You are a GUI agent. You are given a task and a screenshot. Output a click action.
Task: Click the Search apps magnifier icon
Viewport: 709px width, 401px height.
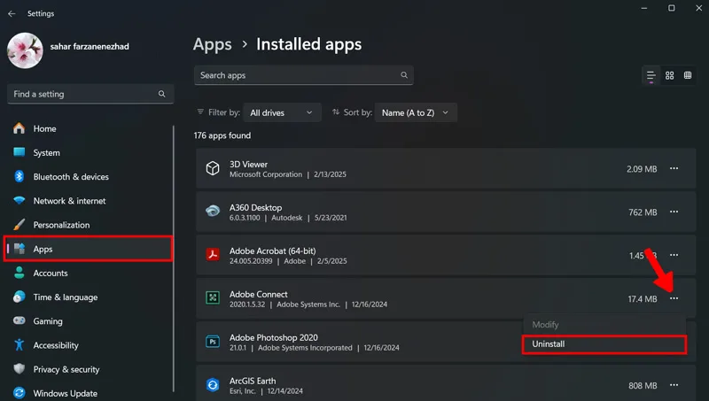[x=404, y=75]
